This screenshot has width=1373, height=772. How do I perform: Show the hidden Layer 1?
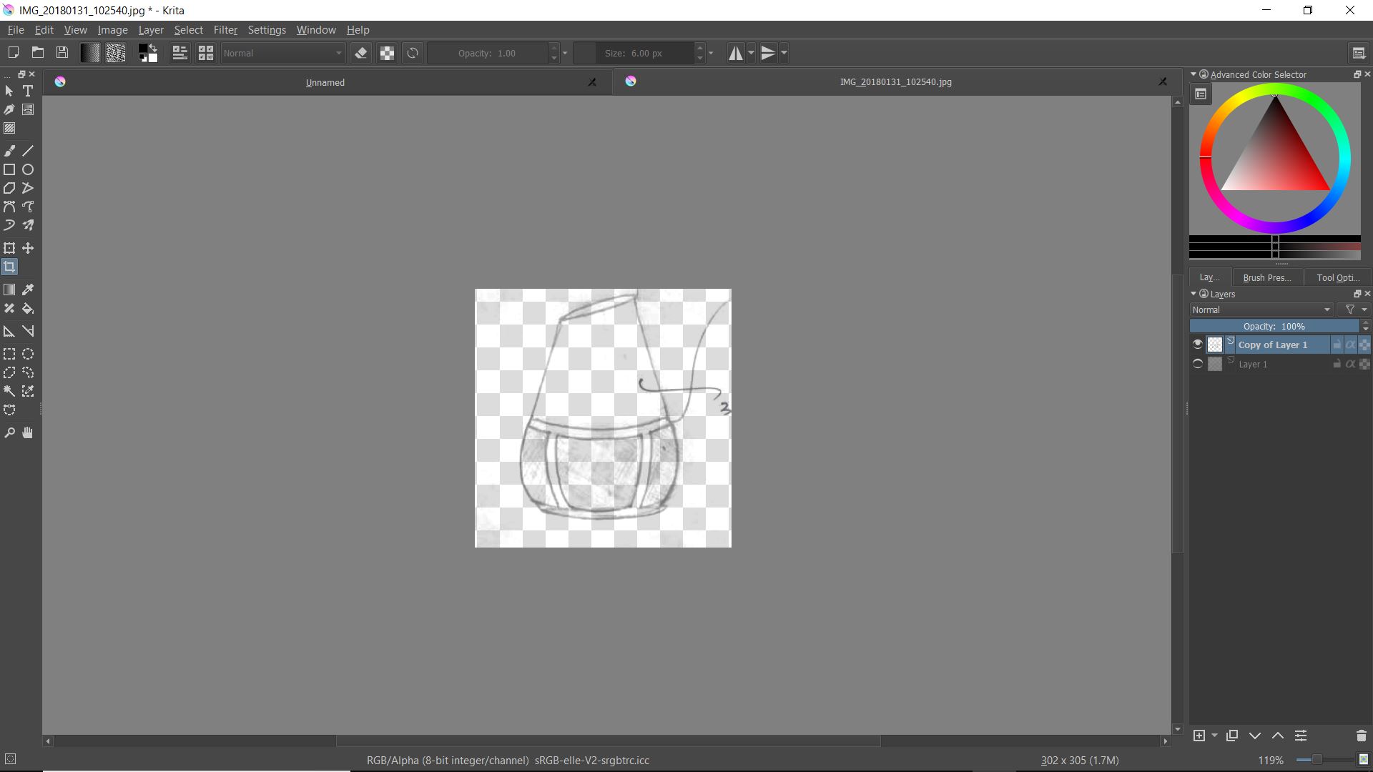pyautogui.click(x=1198, y=364)
